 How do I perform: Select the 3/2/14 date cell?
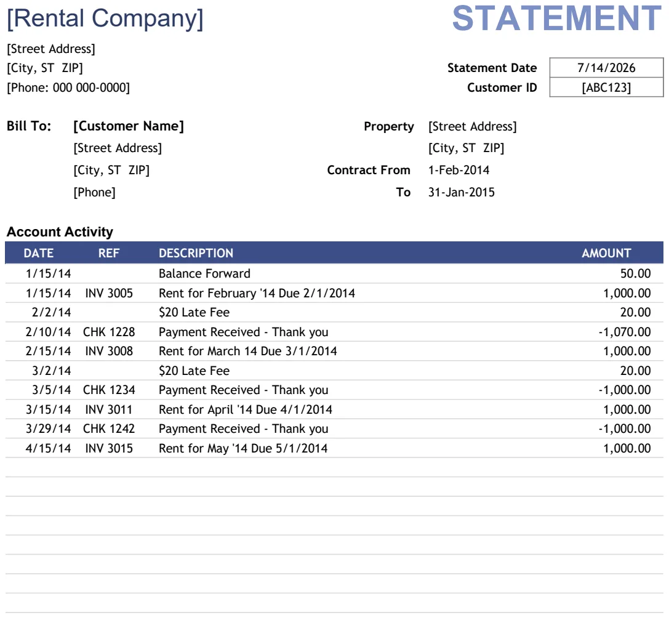pyautogui.click(x=51, y=371)
